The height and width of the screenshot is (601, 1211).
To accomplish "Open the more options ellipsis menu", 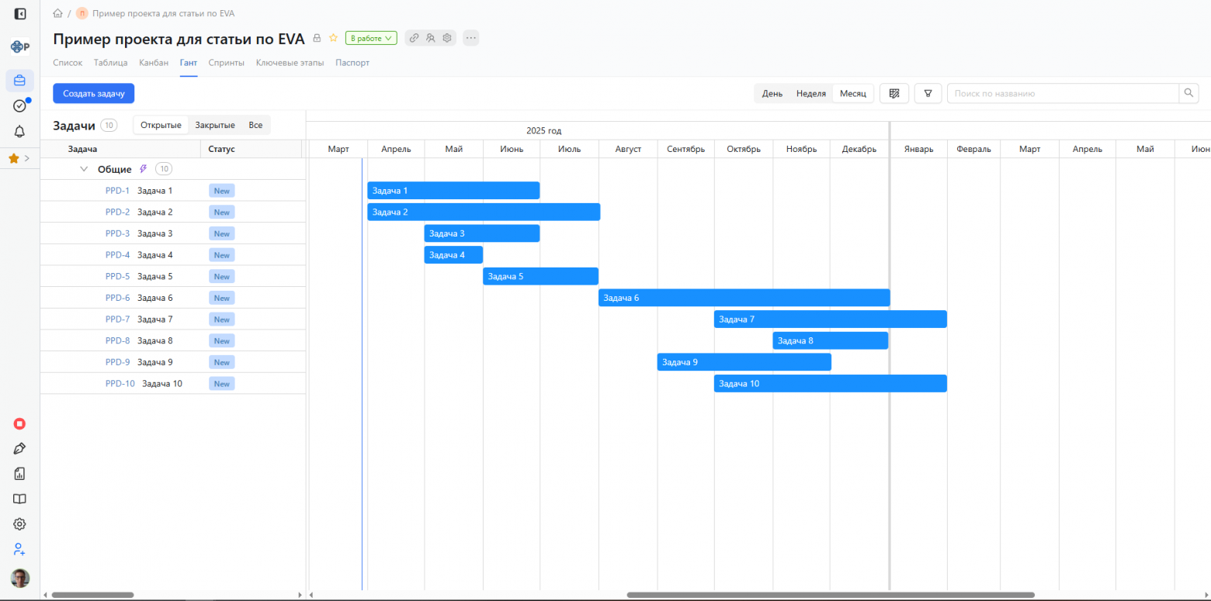I will point(471,38).
